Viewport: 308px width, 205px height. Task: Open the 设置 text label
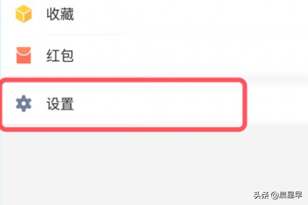pyautogui.click(x=60, y=104)
